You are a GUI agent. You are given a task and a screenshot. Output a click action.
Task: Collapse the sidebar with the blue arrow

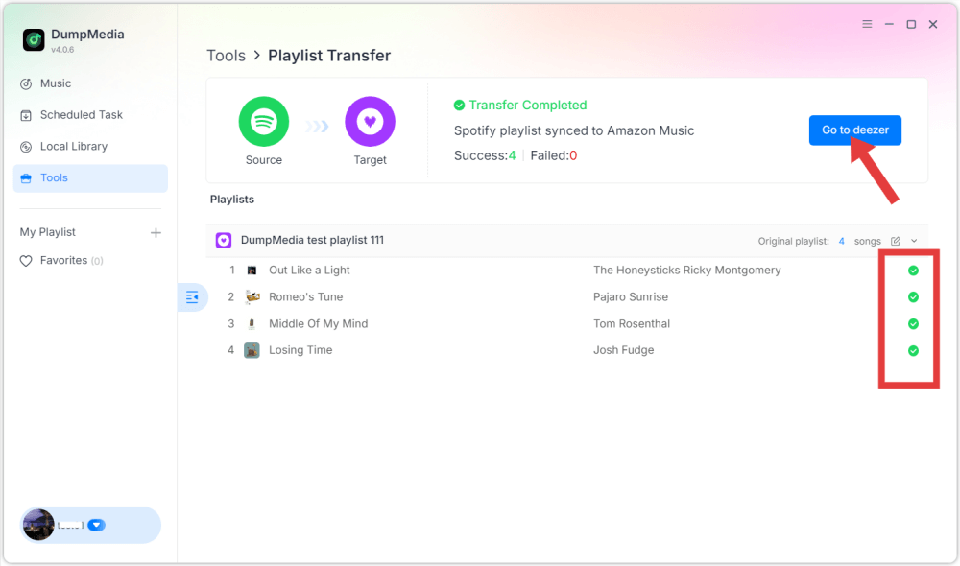pos(193,297)
